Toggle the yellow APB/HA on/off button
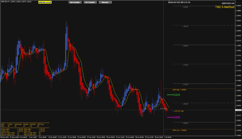Screen dimensions: 242x139 45,2
